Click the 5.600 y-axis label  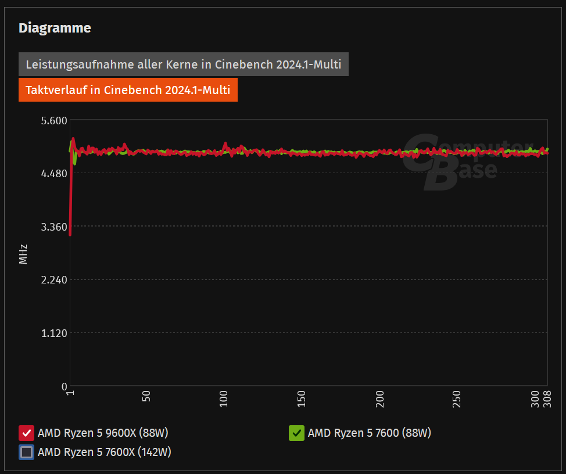pyautogui.click(x=54, y=120)
